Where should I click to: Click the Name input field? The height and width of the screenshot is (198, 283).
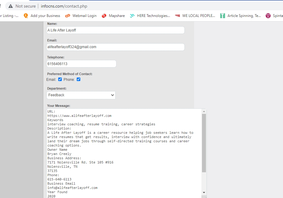coord(115,30)
